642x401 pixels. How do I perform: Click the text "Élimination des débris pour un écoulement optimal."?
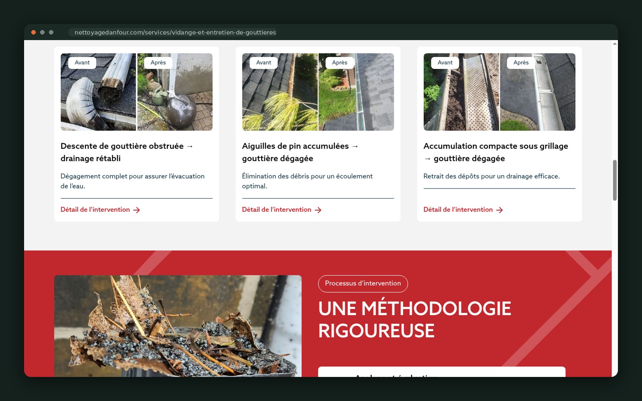pyautogui.click(x=307, y=181)
